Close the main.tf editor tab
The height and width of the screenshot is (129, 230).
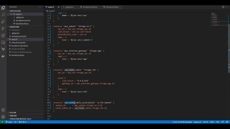59,7
